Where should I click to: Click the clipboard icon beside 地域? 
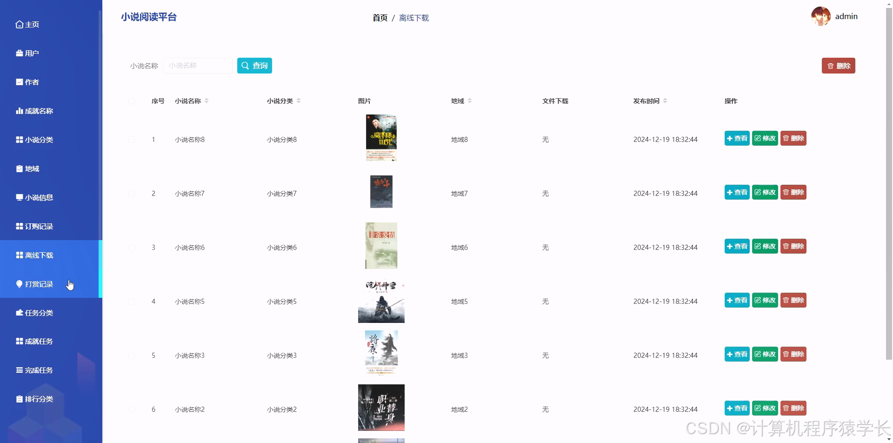(x=19, y=169)
